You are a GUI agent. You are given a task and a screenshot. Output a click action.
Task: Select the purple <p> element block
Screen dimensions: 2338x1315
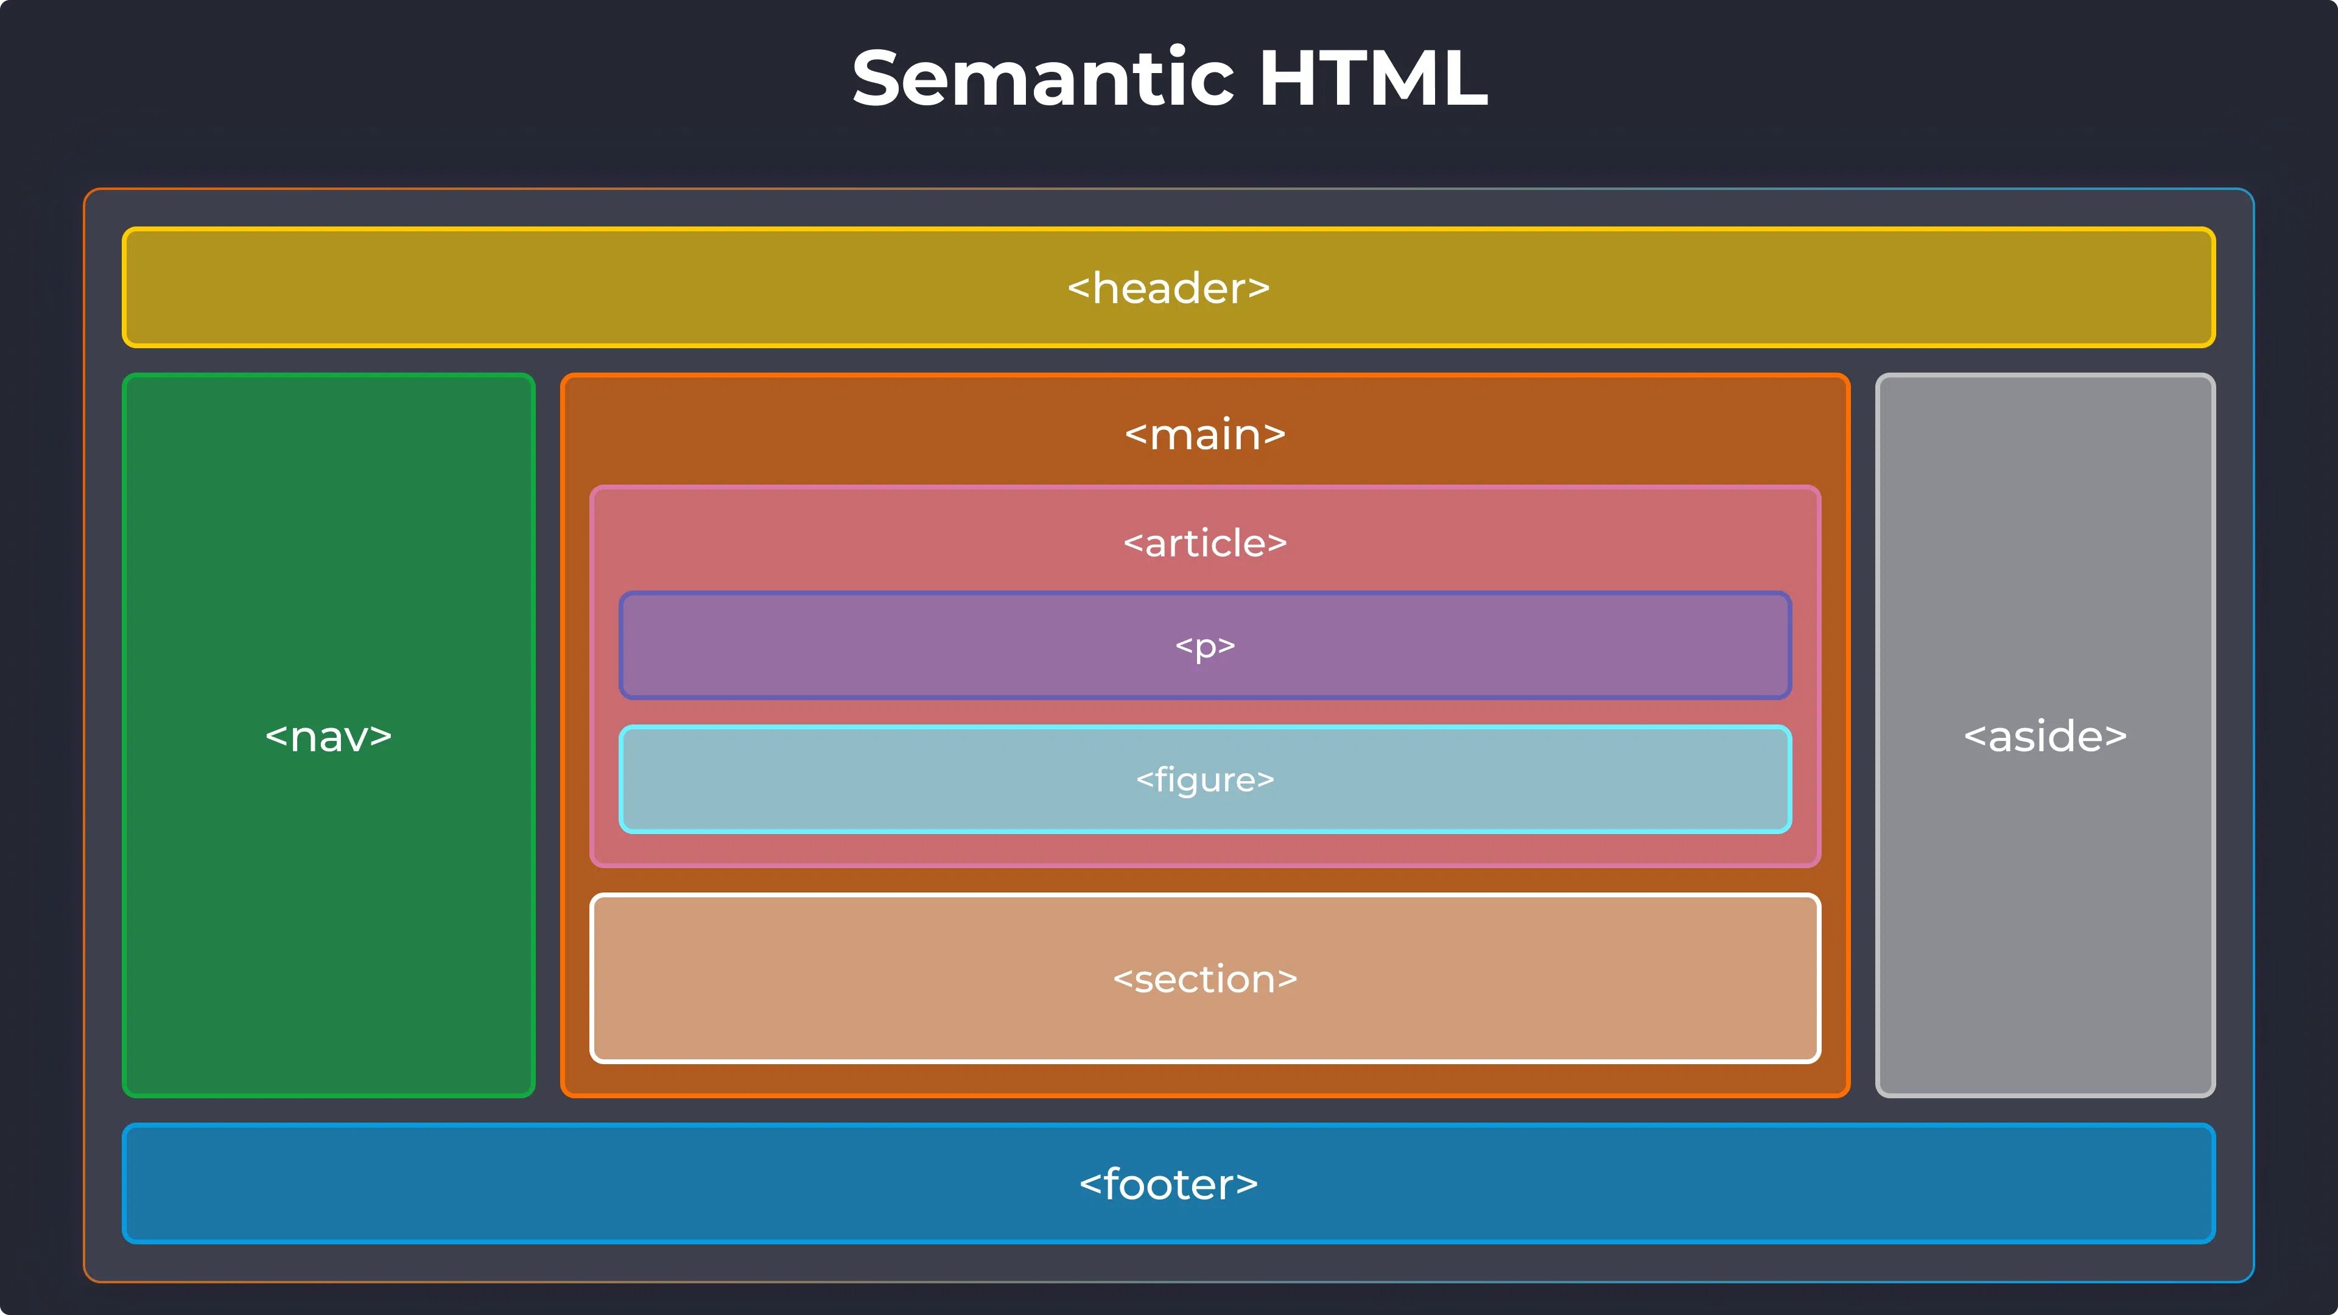coord(1204,646)
